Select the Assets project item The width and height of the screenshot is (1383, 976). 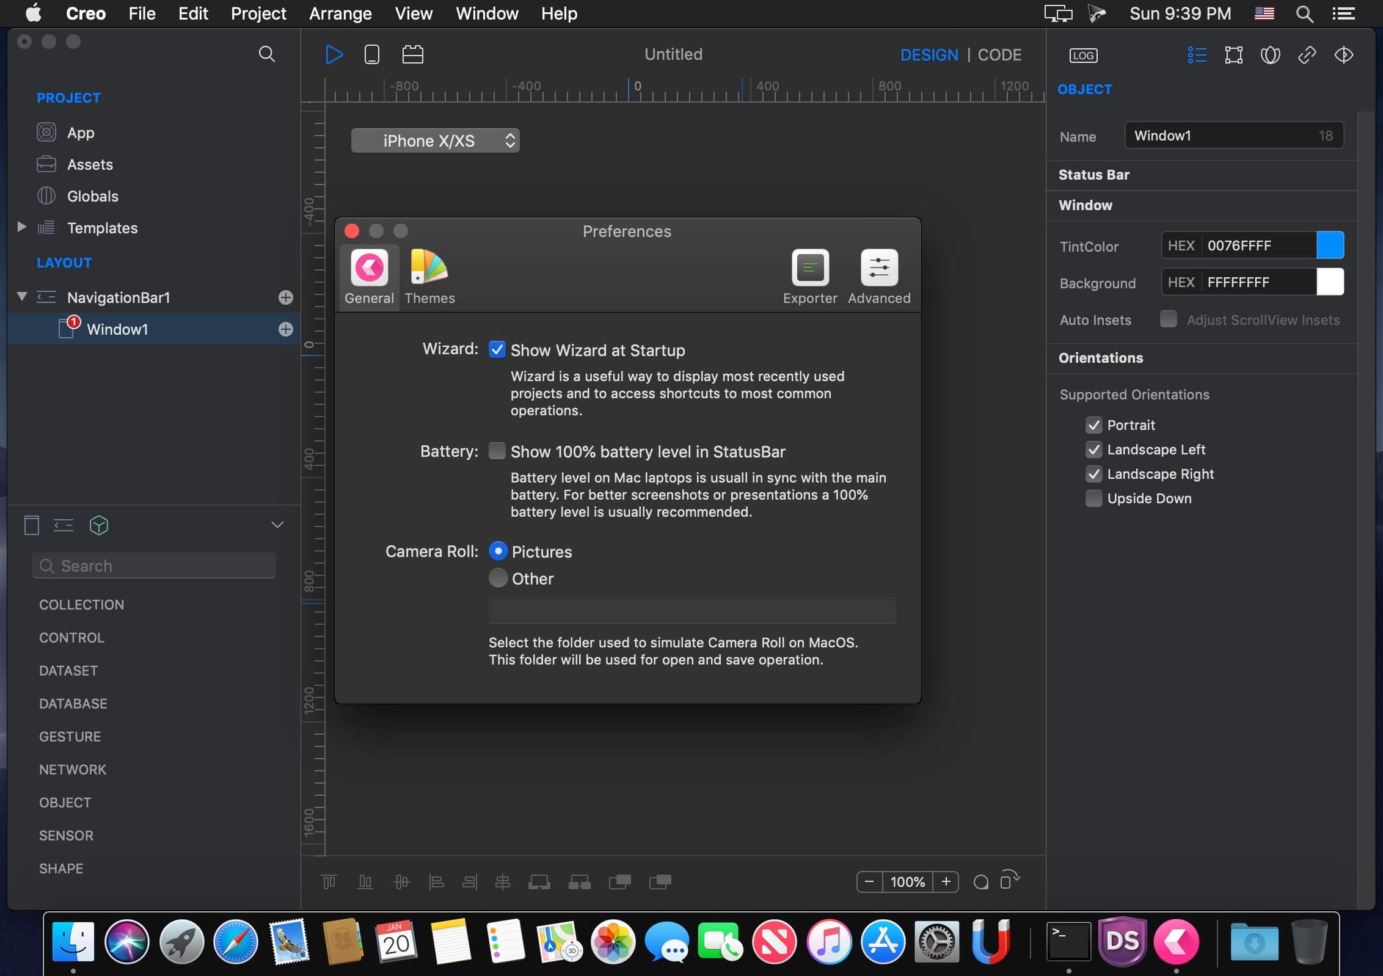(x=90, y=164)
